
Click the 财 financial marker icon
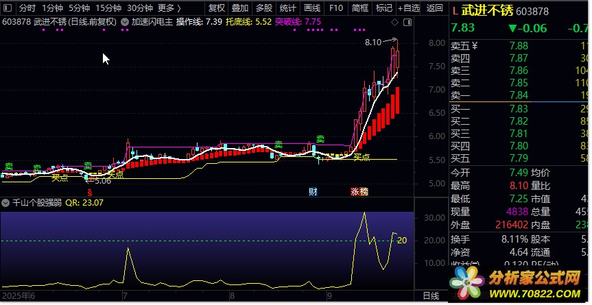pos(313,191)
